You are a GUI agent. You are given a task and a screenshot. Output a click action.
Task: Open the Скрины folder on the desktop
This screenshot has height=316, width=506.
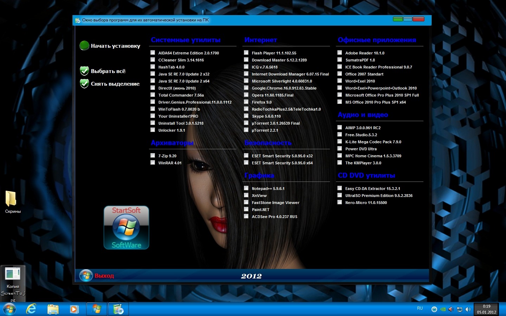[13, 202]
